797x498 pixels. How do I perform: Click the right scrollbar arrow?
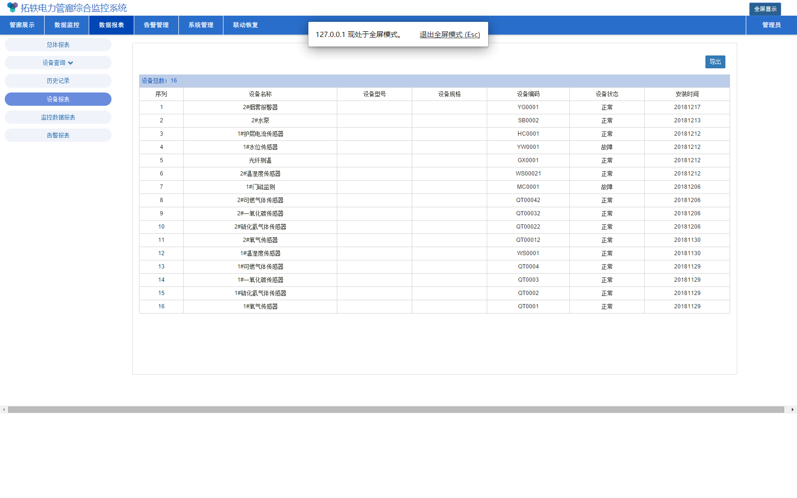pyautogui.click(x=792, y=409)
